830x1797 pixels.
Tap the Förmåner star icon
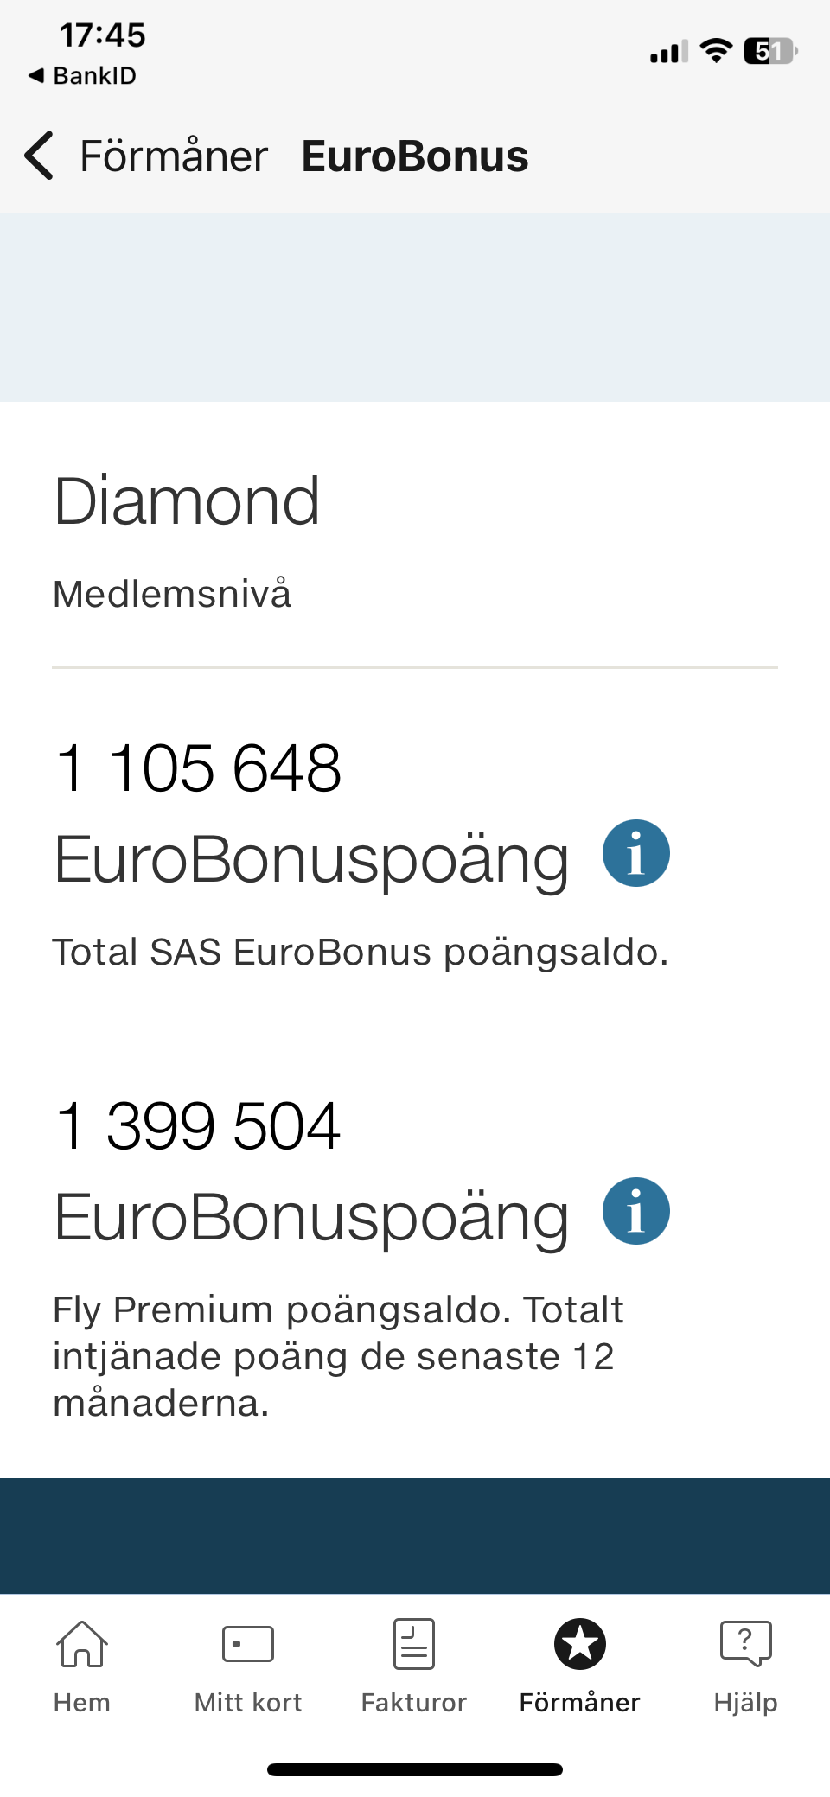[580, 1643]
